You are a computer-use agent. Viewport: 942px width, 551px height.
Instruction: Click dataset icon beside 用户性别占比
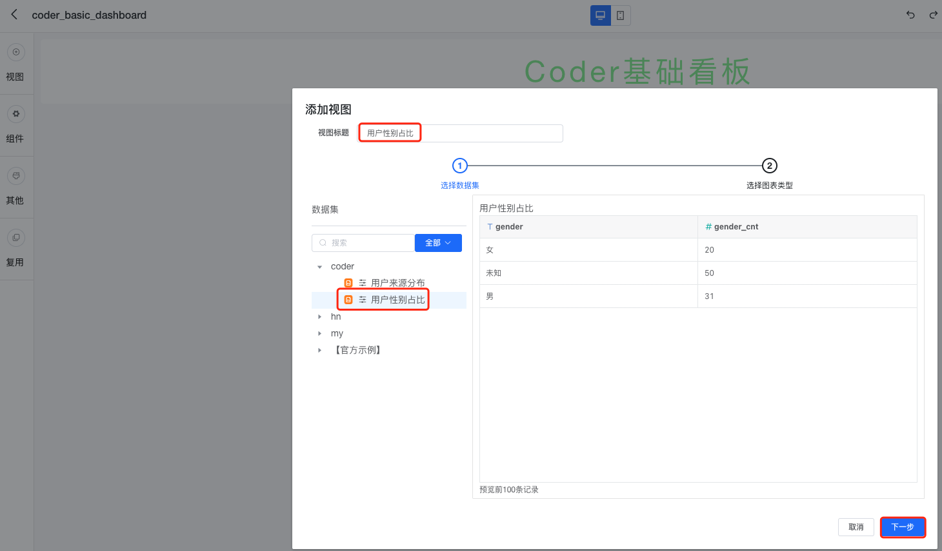point(348,300)
